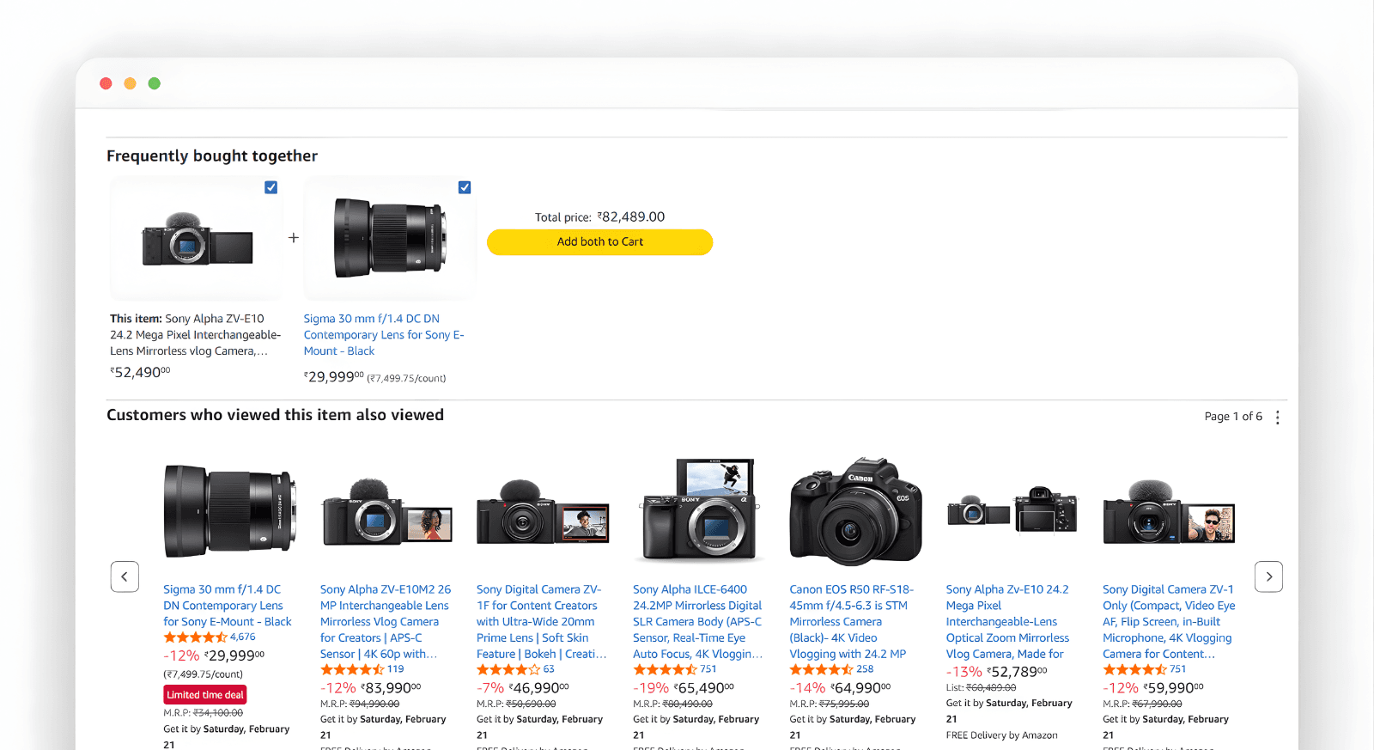The width and height of the screenshot is (1374, 750).
Task: View 751 reviews for Sony ZV-1
Action: tap(1177, 669)
